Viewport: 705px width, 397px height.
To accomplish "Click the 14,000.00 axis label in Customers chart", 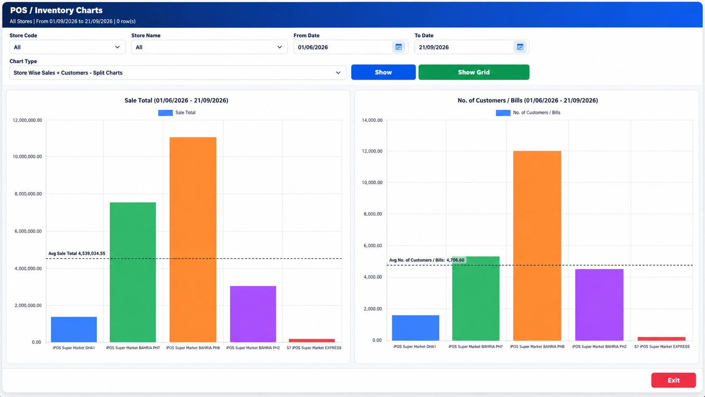I will (372, 120).
